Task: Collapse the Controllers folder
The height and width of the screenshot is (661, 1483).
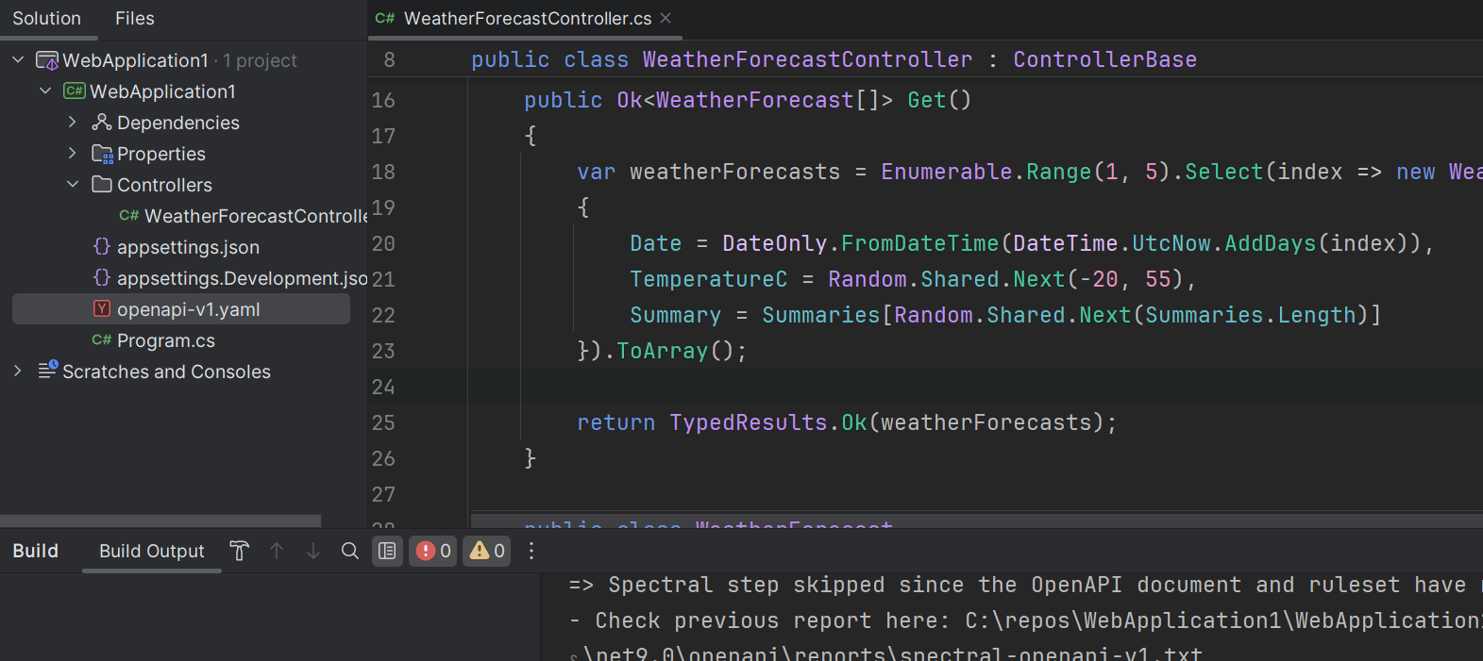Action: [x=73, y=185]
